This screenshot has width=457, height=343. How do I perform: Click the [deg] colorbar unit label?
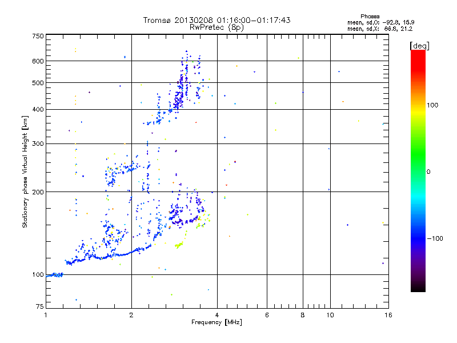[x=419, y=46]
